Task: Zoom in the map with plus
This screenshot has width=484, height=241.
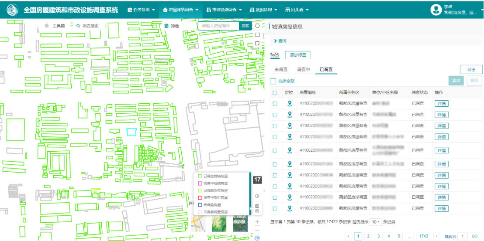Action: pos(257,222)
